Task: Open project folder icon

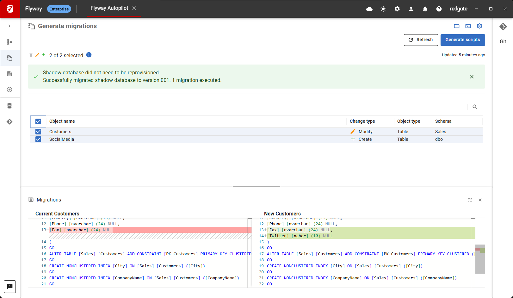Action: 457,26
